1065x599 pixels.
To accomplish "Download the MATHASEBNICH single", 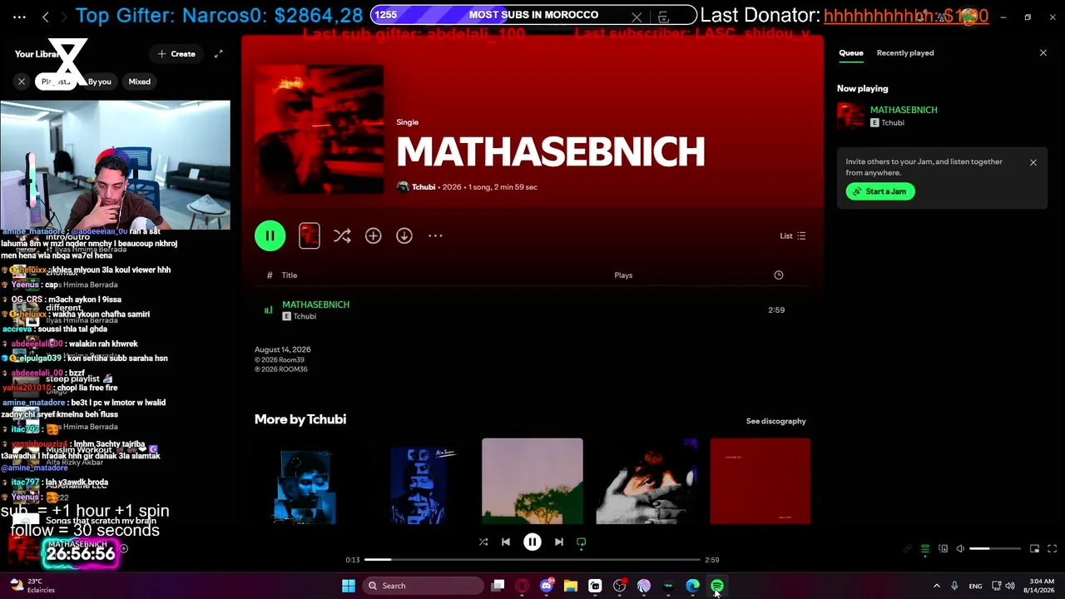I will (x=404, y=236).
